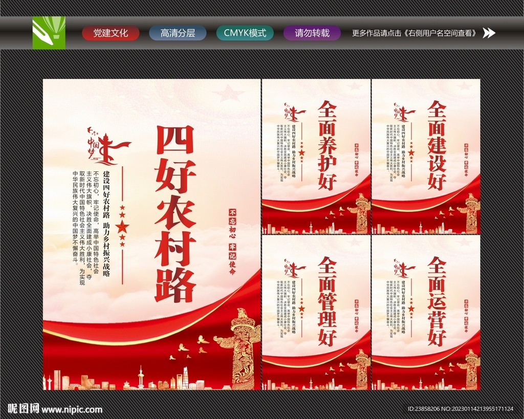Click the 高清分层 blue pill button
Image resolution: width=524 pixels, height=419 pixels.
coord(178,33)
